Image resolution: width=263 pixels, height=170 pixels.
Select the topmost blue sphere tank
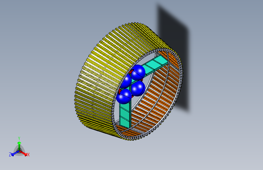(x=138, y=73)
